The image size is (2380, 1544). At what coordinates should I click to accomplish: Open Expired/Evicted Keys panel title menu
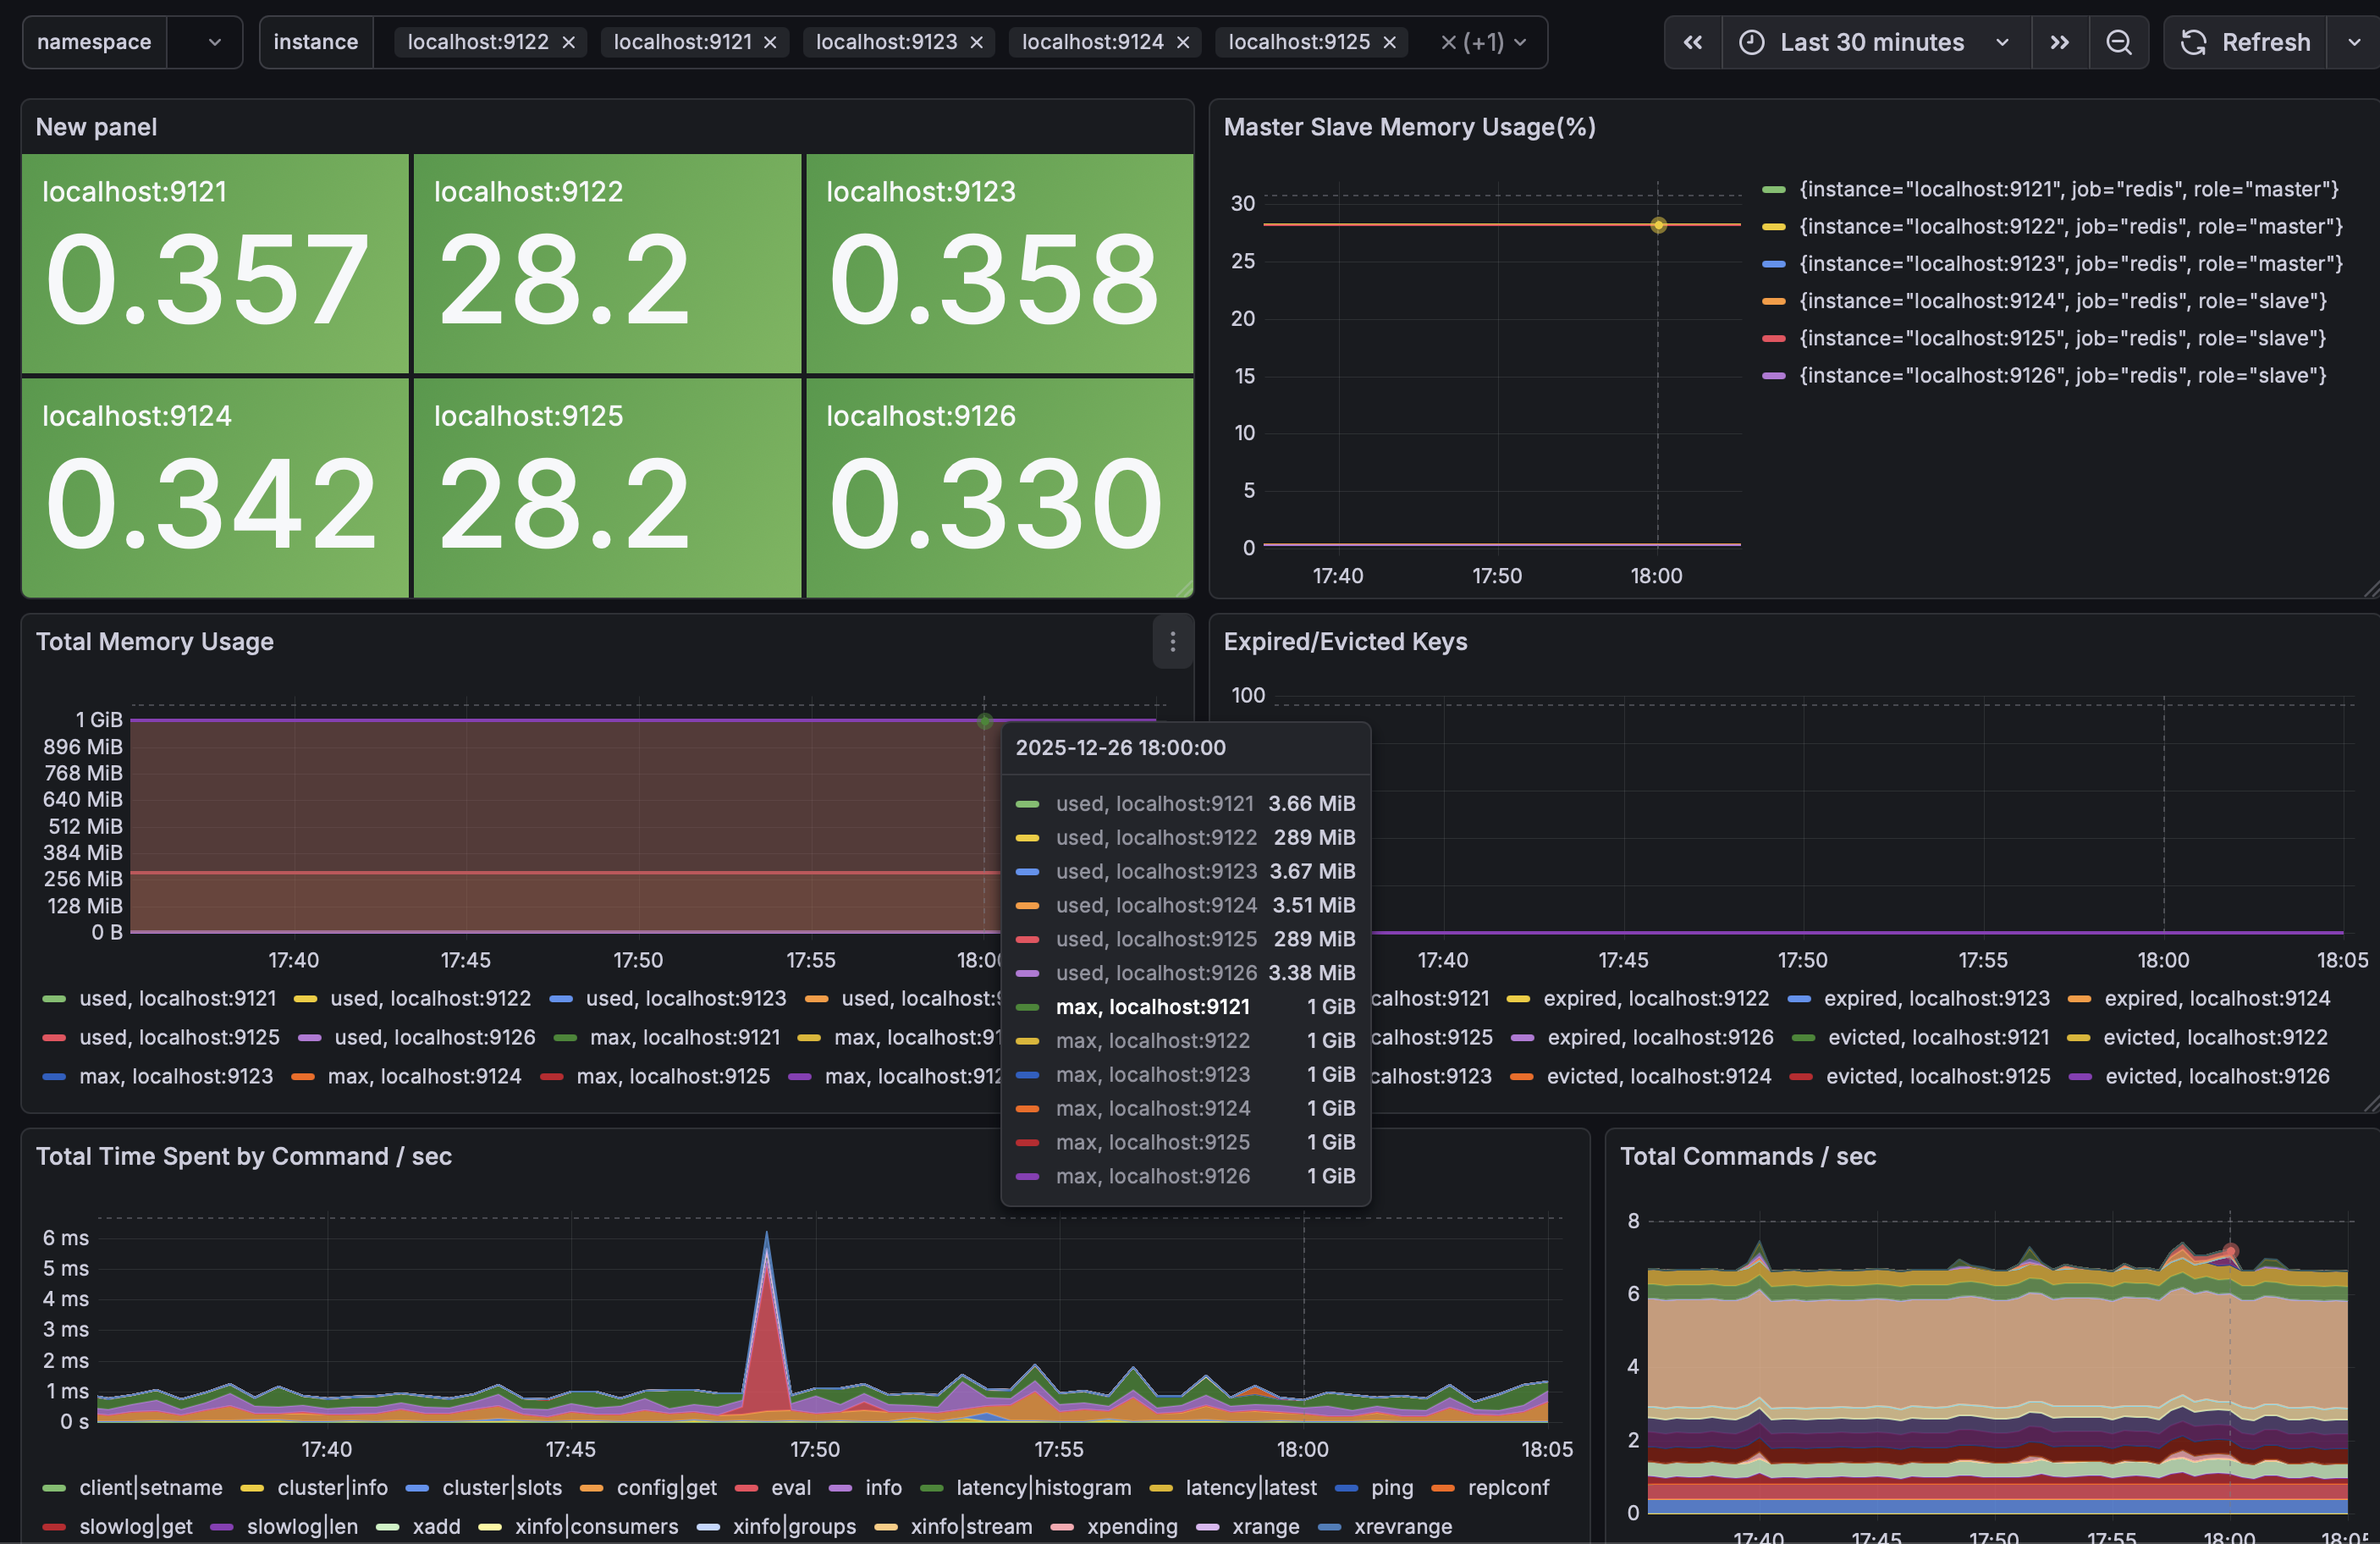[x=1344, y=642]
